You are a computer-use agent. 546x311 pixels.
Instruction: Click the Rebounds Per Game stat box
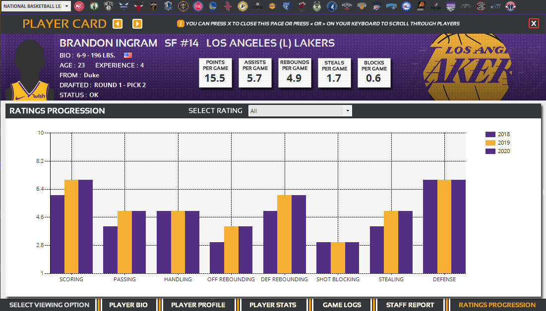[x=295, y=73]
